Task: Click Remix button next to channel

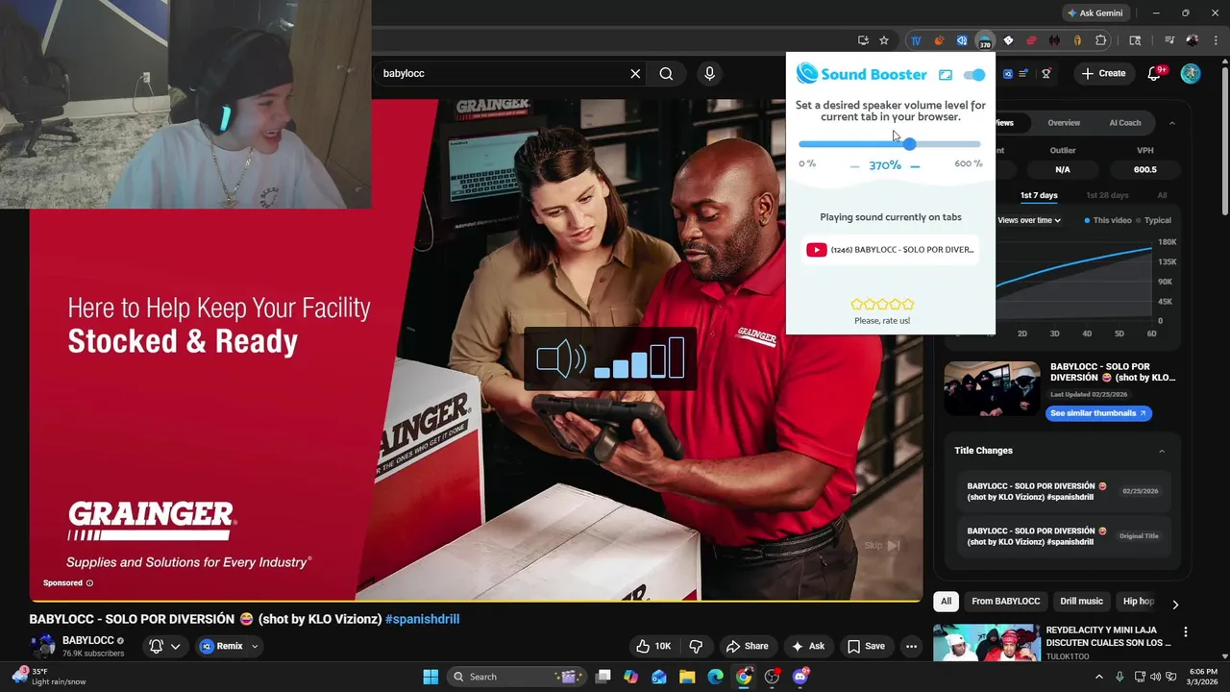Action: pyautogui.click(x=222, y=646)
